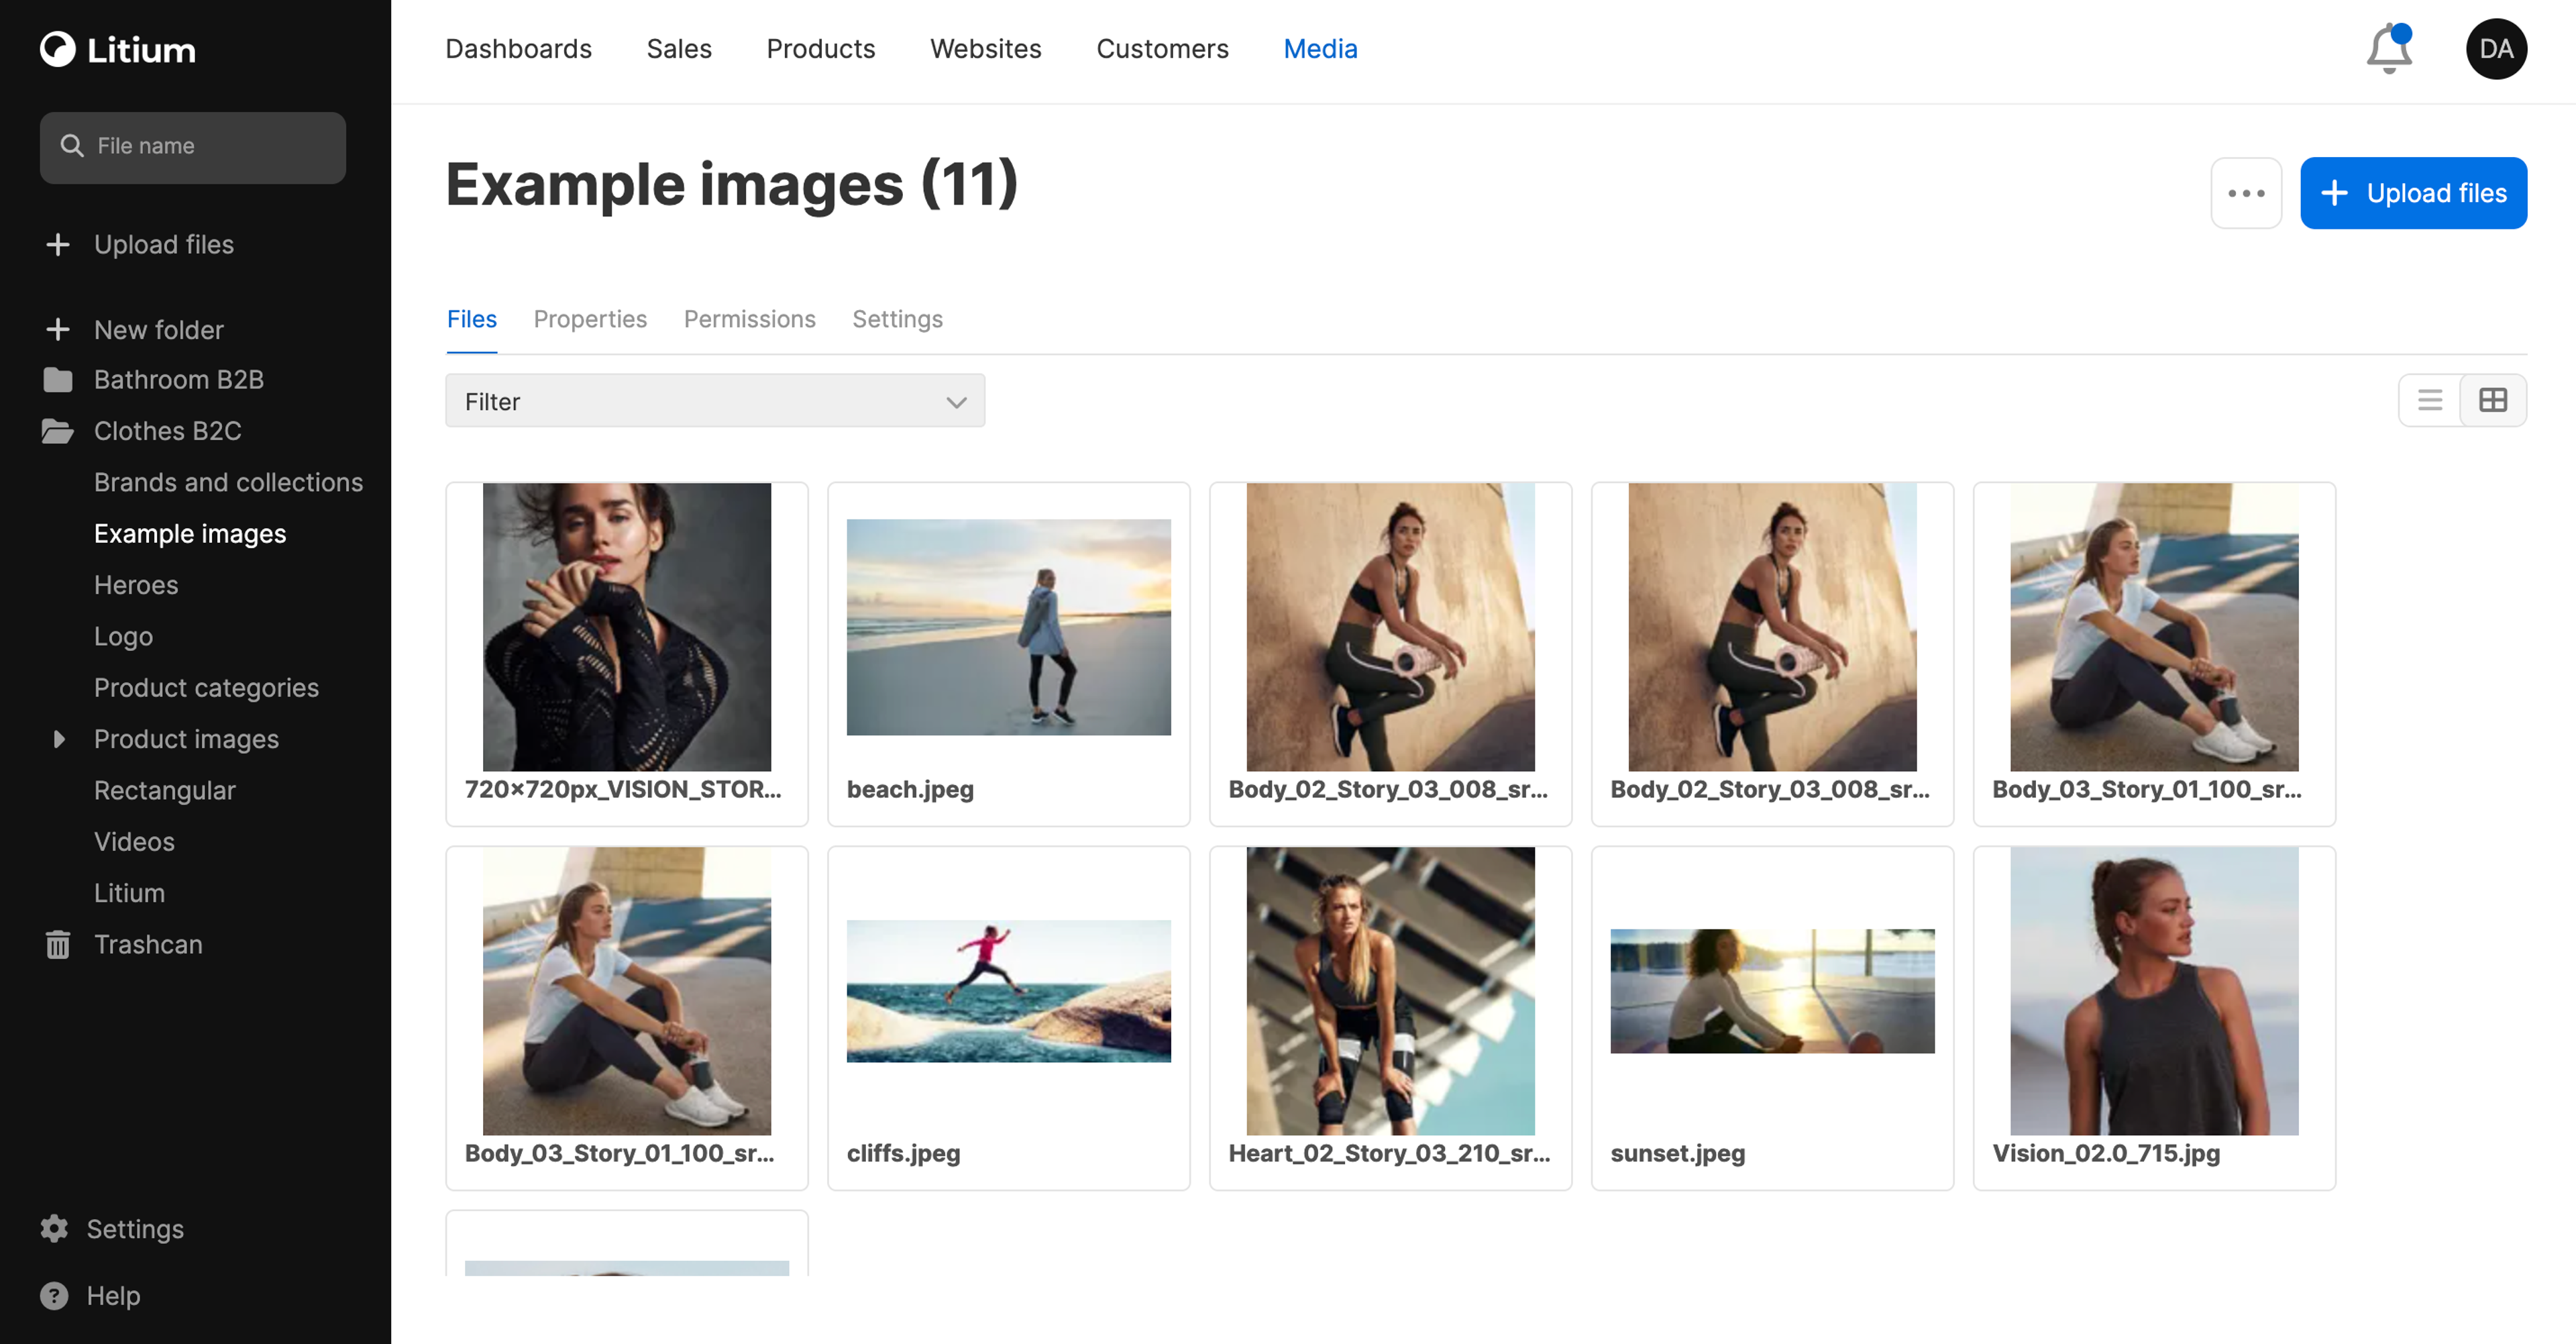
Task: Open the Trashcan
Action: [148, 944]
